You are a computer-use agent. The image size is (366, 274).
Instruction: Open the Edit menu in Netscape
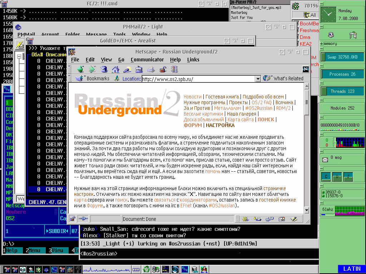90,60
